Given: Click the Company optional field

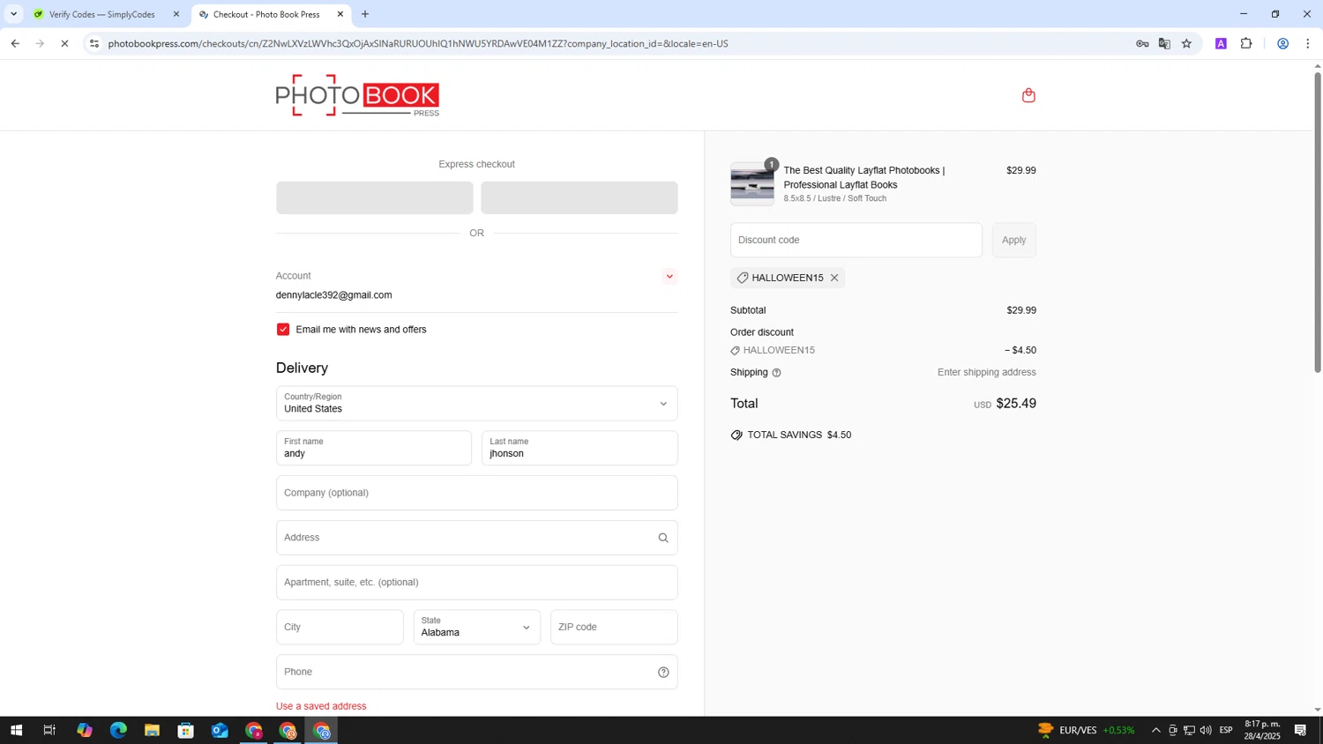Looking at the screenshot, I should 476,493.
